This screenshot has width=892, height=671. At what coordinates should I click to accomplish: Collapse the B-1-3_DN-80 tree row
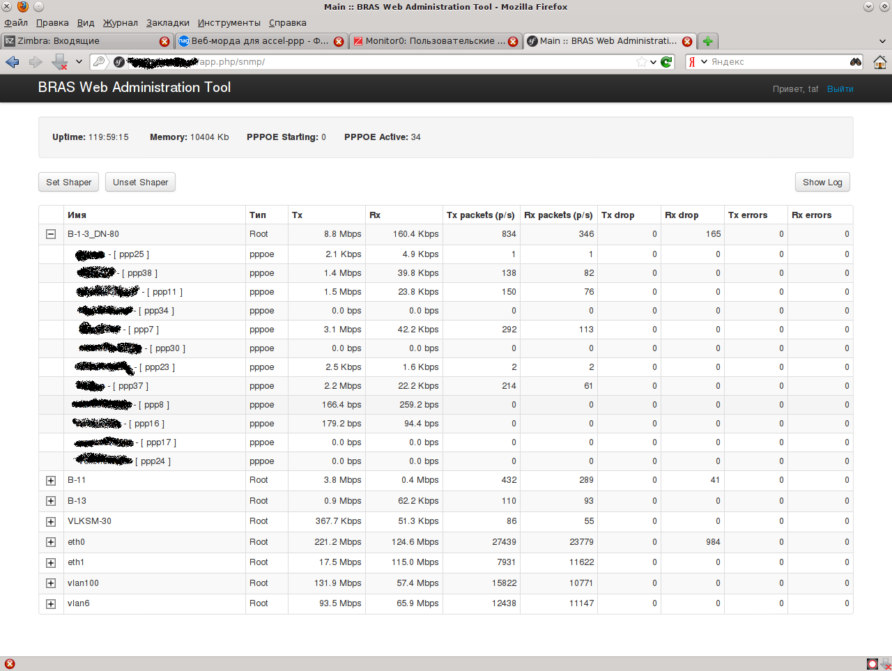[51, 234]
